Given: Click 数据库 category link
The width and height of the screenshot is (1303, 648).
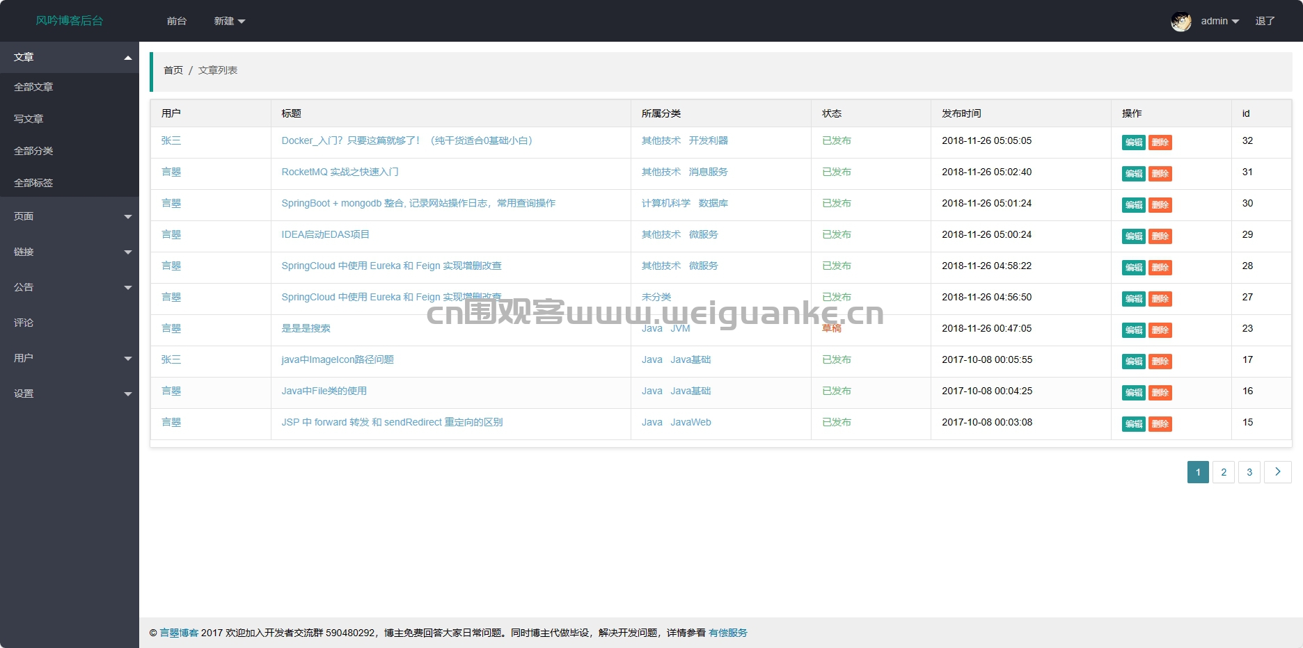Looking at the screenshot, I should coord(713,203).
